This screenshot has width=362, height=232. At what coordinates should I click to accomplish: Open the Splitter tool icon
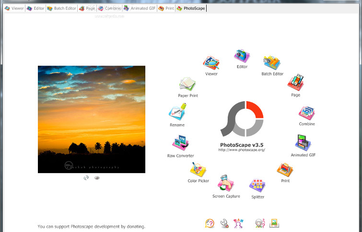[x=257, y=186]
